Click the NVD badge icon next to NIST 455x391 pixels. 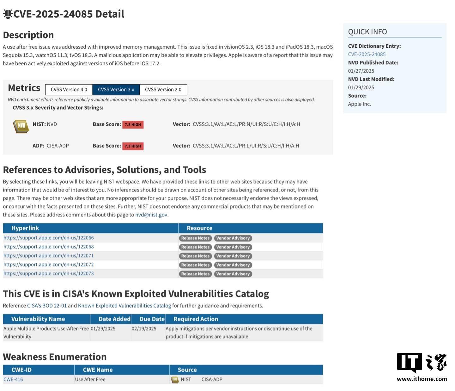pos(21,126)
